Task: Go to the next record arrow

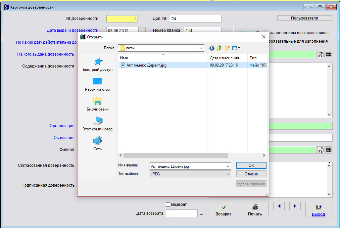Action: pos(295,206)
